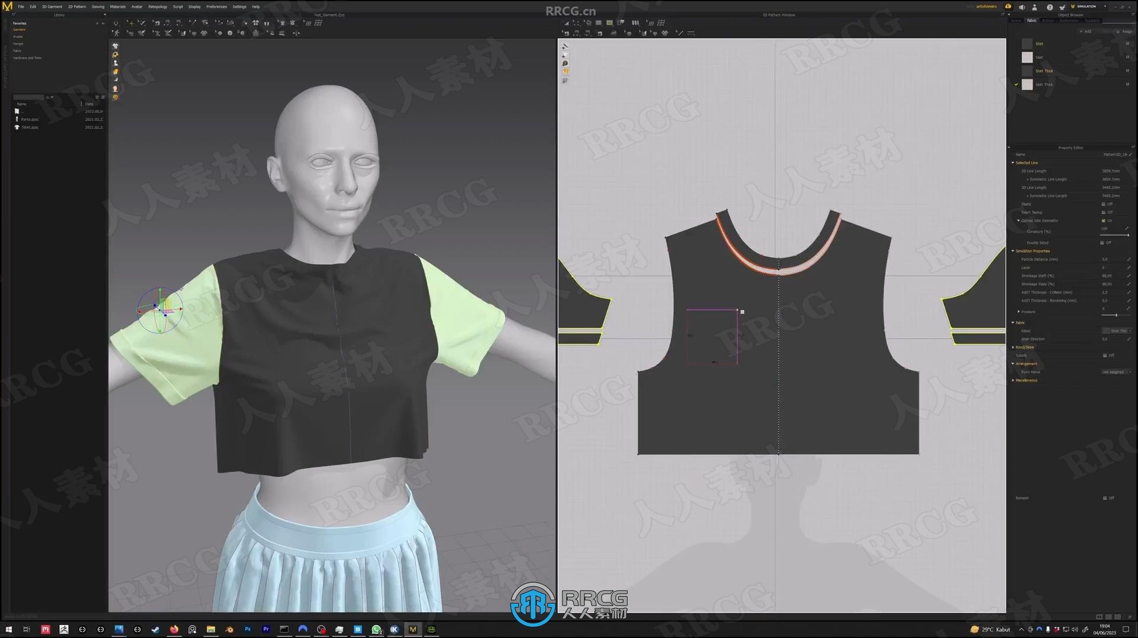Screen dimensions: 1138x638
Task: Collapse the Fabric property section
Action: [1013, 323]
